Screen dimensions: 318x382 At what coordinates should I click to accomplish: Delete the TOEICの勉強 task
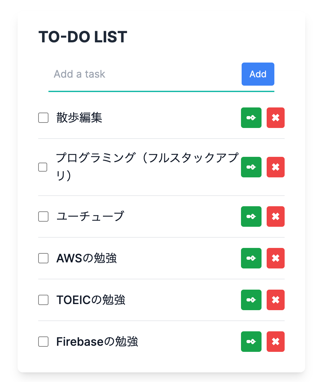pyautogui.click(x=275, y=300)
